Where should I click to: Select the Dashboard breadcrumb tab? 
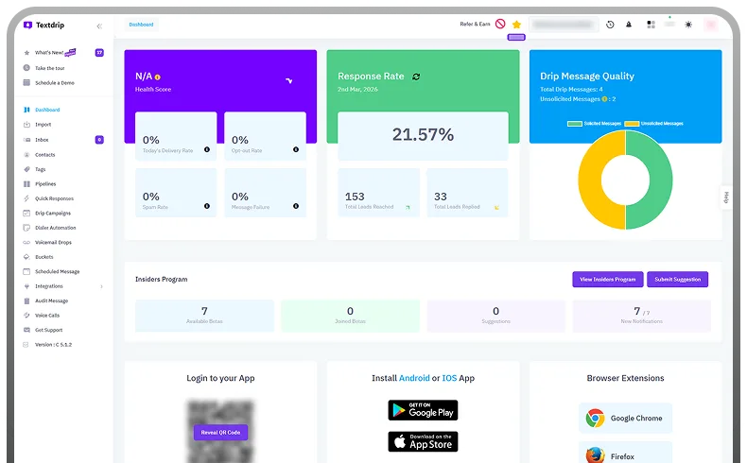(141, 25)
